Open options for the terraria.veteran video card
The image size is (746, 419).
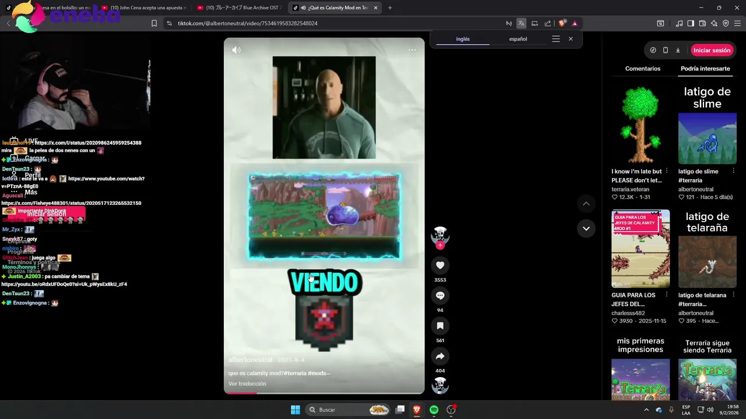point(667,171)
